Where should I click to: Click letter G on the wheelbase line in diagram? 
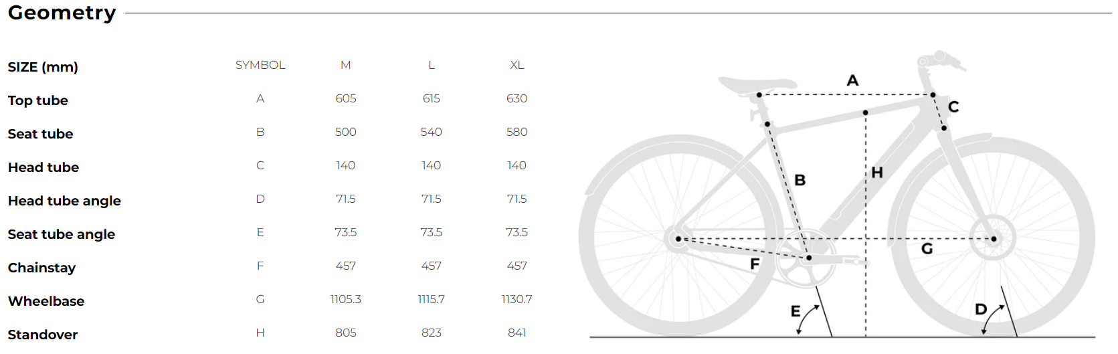click(927, 249)
